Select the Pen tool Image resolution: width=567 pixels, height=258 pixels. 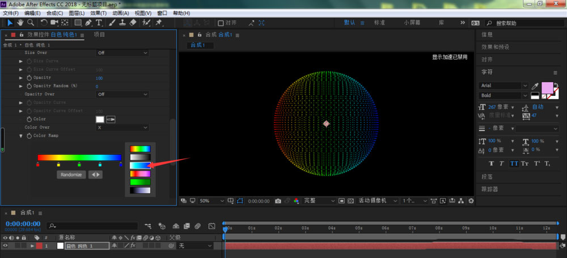tap(88, 23)
